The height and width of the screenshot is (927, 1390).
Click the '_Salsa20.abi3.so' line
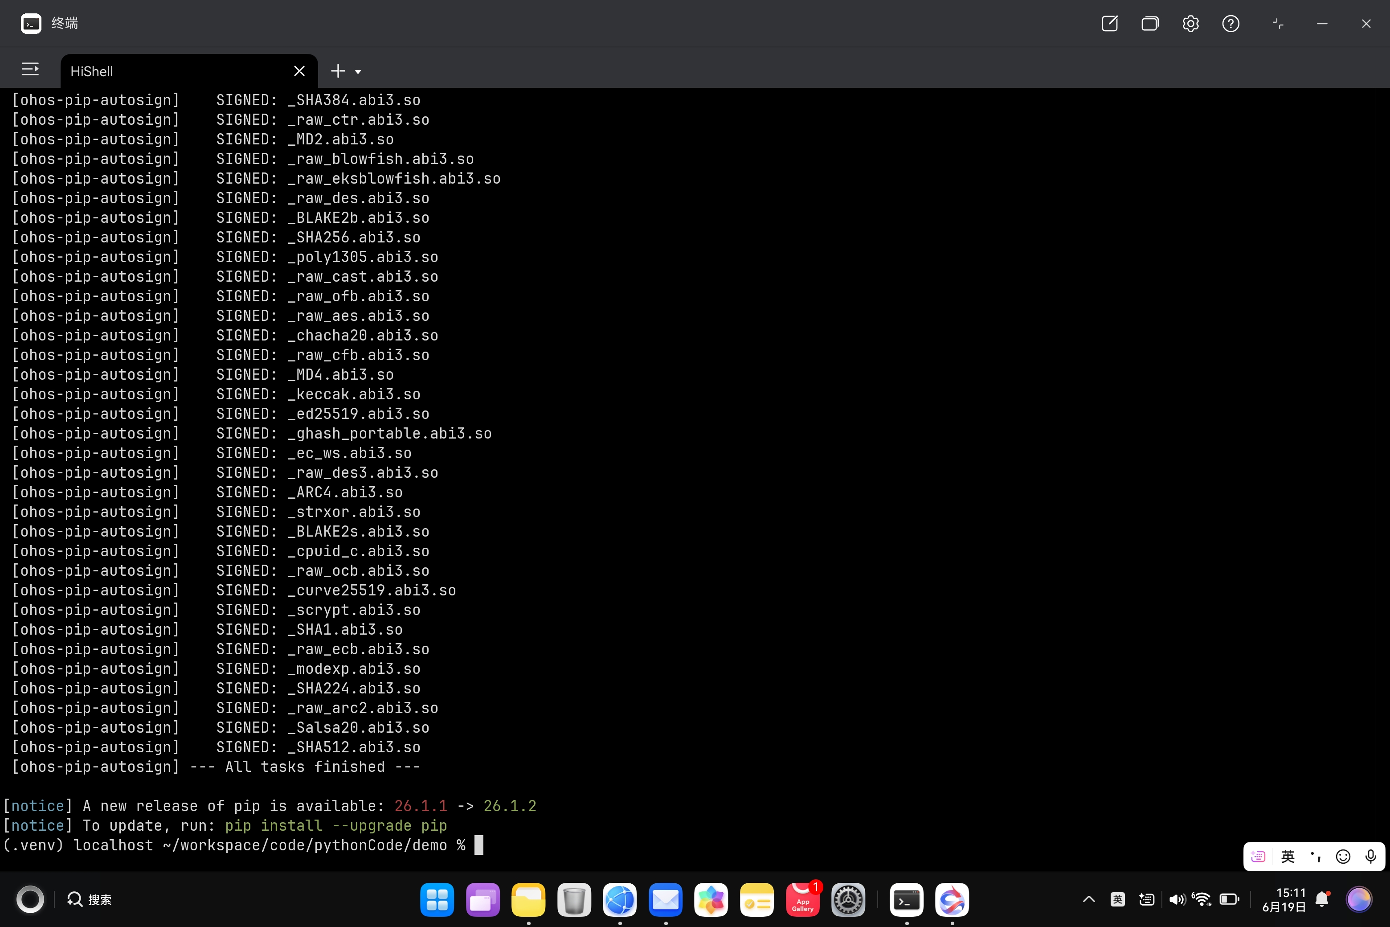(359, 727)
